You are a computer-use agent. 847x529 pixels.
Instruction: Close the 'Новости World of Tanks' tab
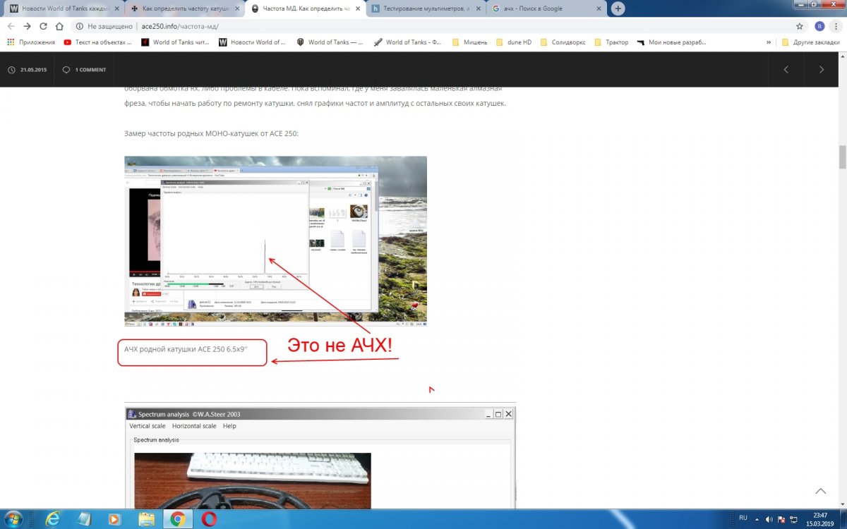coord(116,8)
